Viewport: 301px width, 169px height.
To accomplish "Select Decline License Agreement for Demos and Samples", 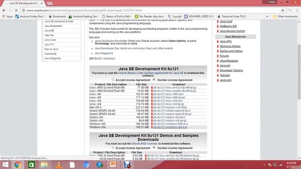I will pyautogui.click(x=154, y=147).
